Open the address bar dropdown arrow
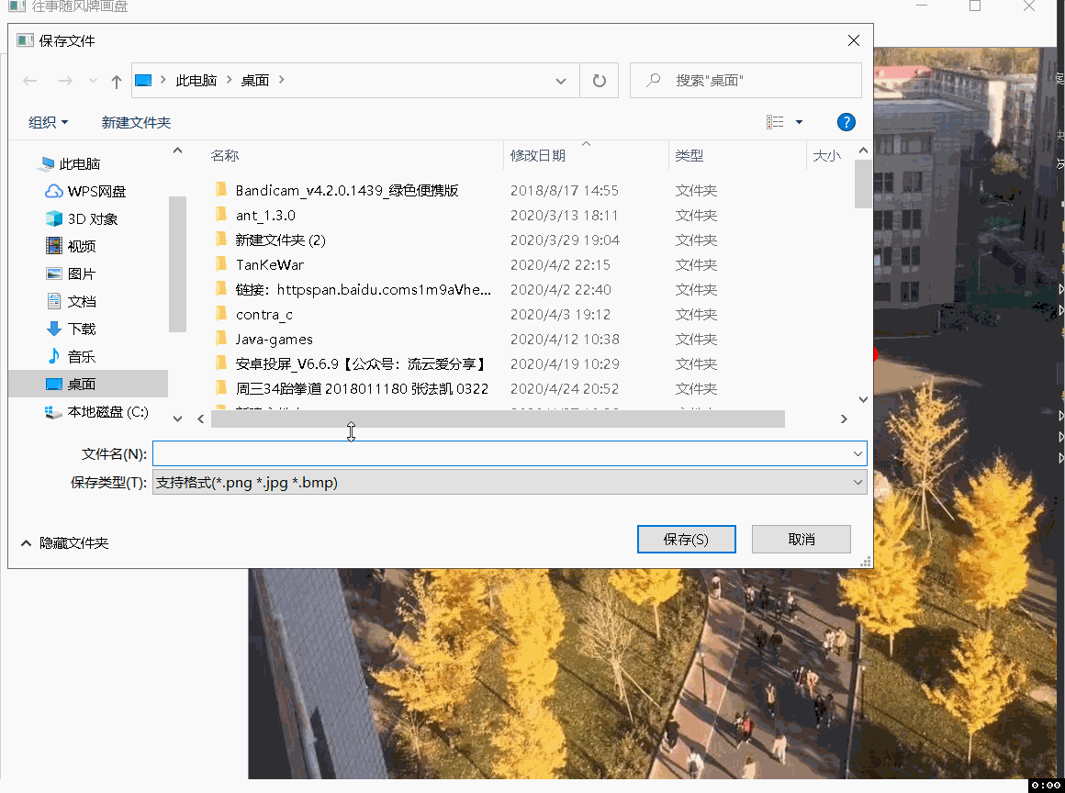Image resolution: width=1065 pixels, height=793 pixels. point(561,81)
